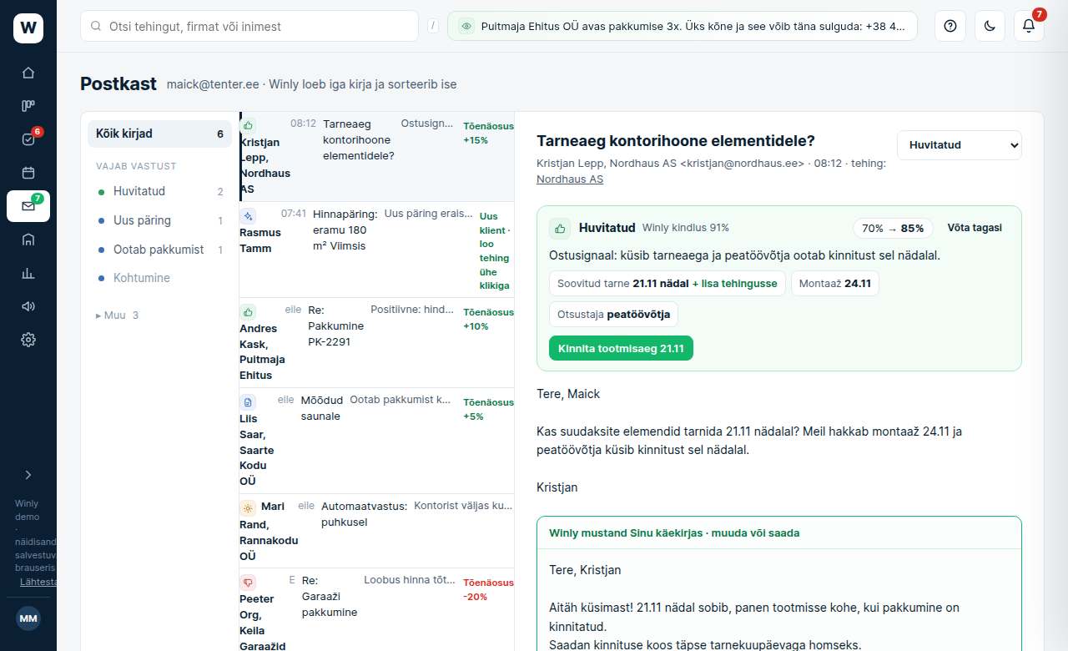The height and width of the screenshot is (651, 1068).
Task: Open the Liis Saar Mõõdud saunale email
Action: [377, 440]
